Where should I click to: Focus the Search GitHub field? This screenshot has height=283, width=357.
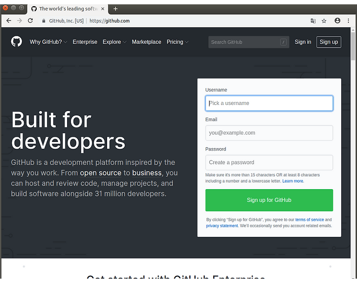(248, 42)
